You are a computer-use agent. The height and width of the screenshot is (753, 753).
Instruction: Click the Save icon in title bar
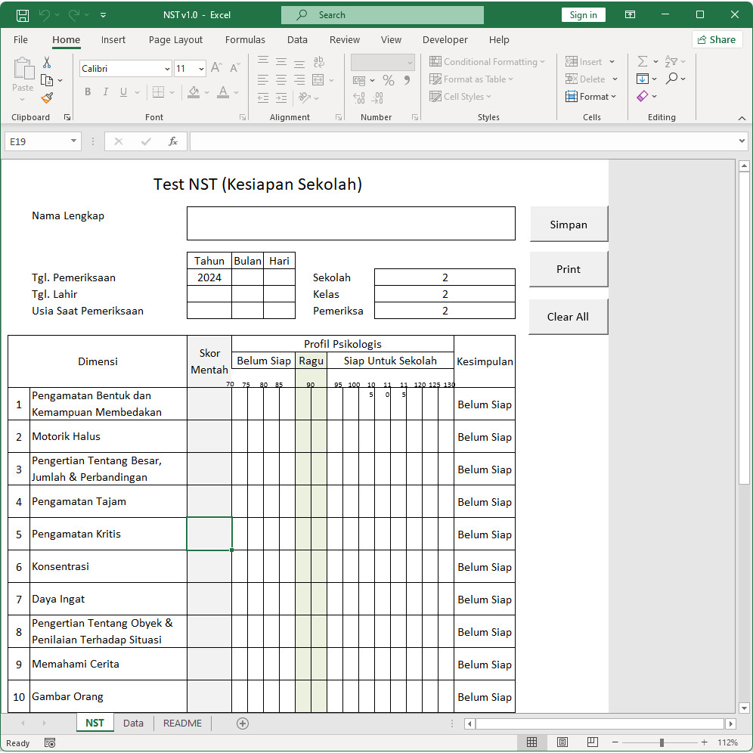point(23,15)
